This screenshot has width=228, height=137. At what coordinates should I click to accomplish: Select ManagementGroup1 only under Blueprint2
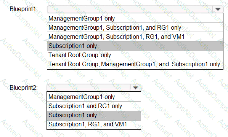tap(94, 97)
